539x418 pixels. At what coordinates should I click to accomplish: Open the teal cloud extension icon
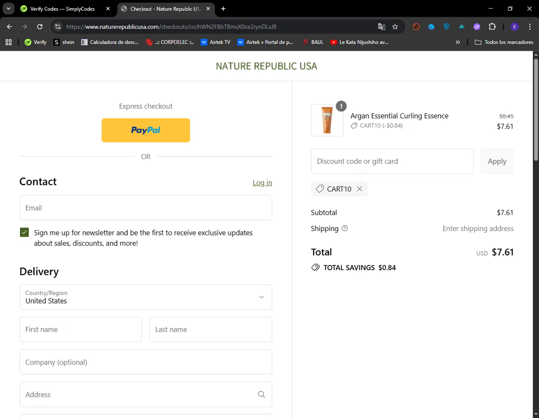point(462,27)
